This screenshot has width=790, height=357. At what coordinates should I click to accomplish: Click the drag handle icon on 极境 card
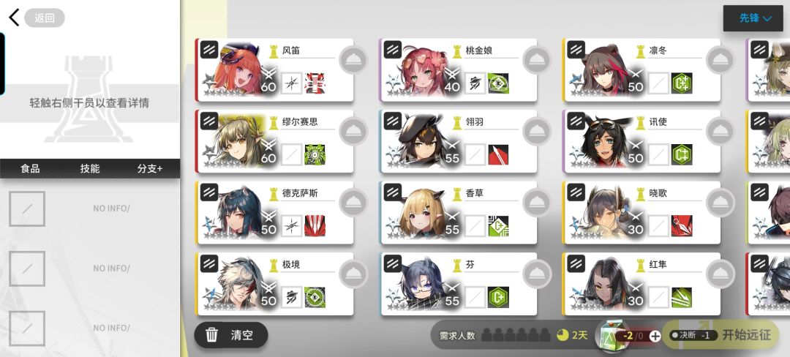(x=209, y=263)
